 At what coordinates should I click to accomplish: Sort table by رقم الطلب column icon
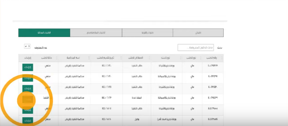pos(222,58)
